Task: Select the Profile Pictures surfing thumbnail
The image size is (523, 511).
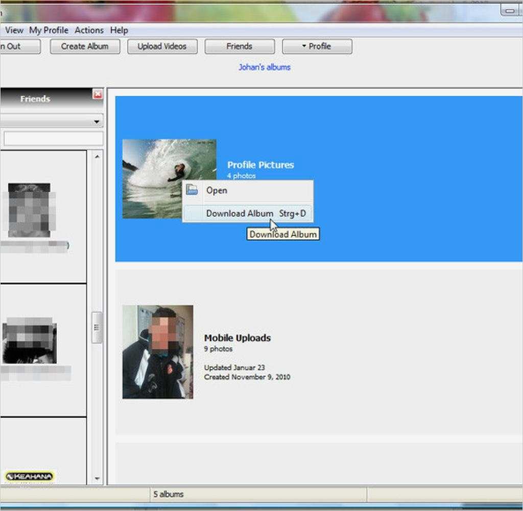Action: click(169, 179)
